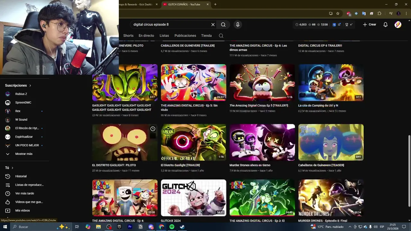Image resolution: width=411 pixels, height=231 pixels.
Task: Open GLITCHX 2024 video thumbnail
Action: click(193, 198)
